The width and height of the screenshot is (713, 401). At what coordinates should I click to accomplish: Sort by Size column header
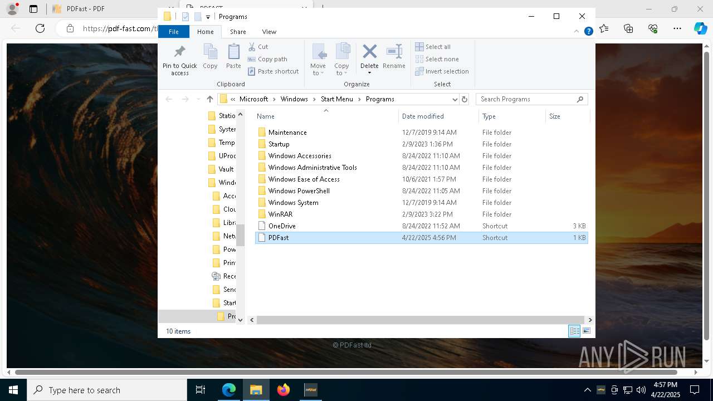(x=567, y=116)
